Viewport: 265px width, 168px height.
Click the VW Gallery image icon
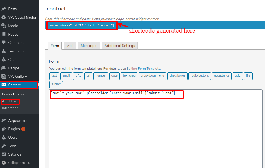4,76
